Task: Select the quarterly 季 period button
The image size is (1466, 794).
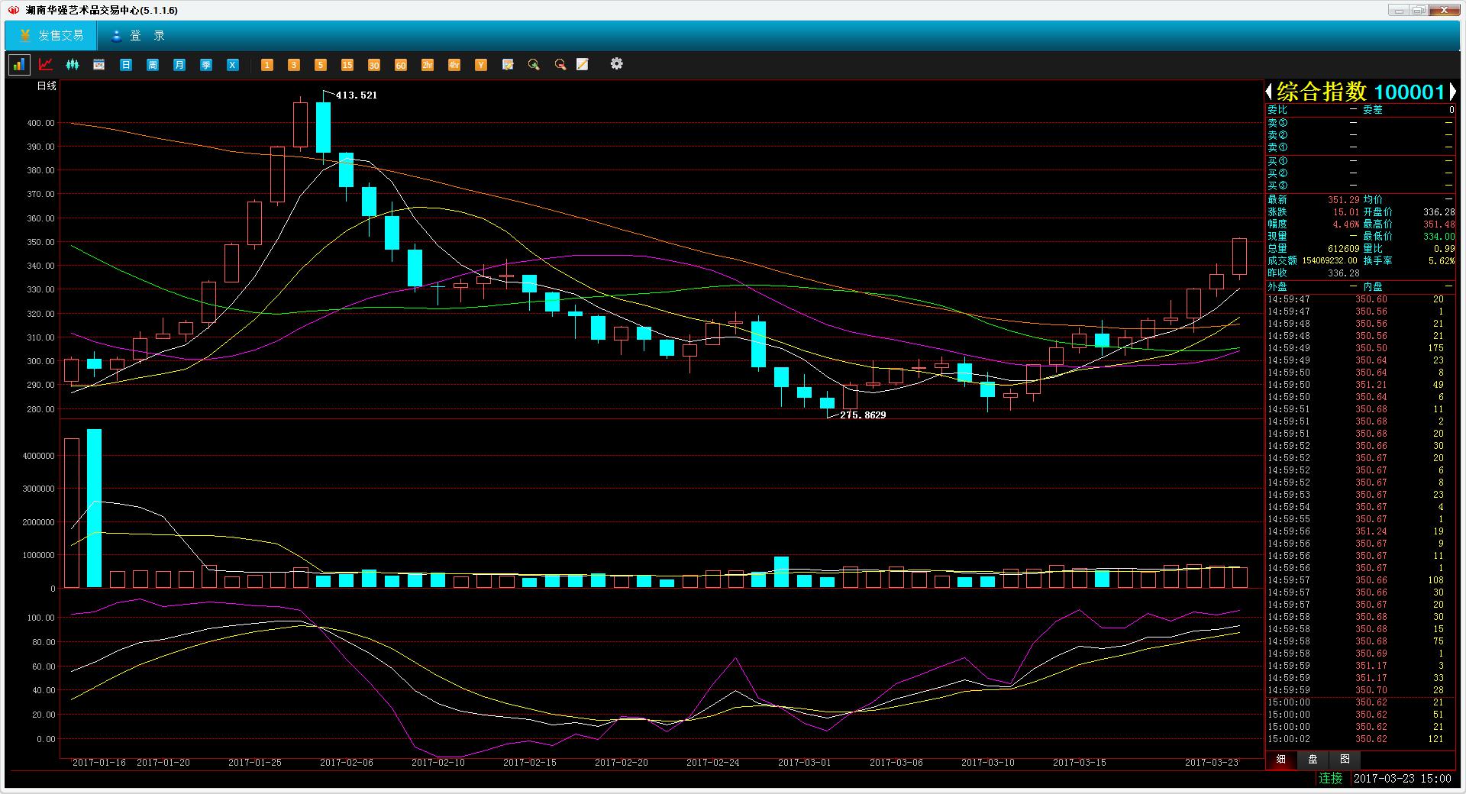Action: click(x=206, y=65)
